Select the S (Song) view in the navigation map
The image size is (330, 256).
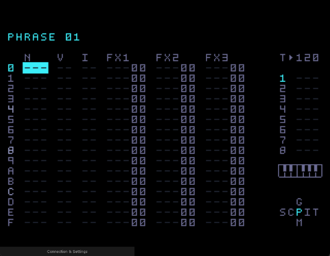(x=283, y=212)
